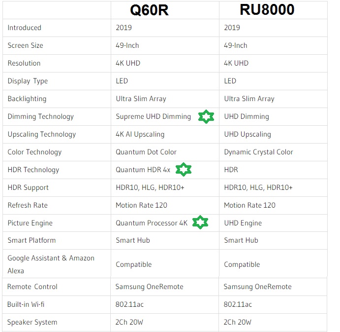Click the Speaker System row label
The image size is (340, 332).
[x=32, y=322]
